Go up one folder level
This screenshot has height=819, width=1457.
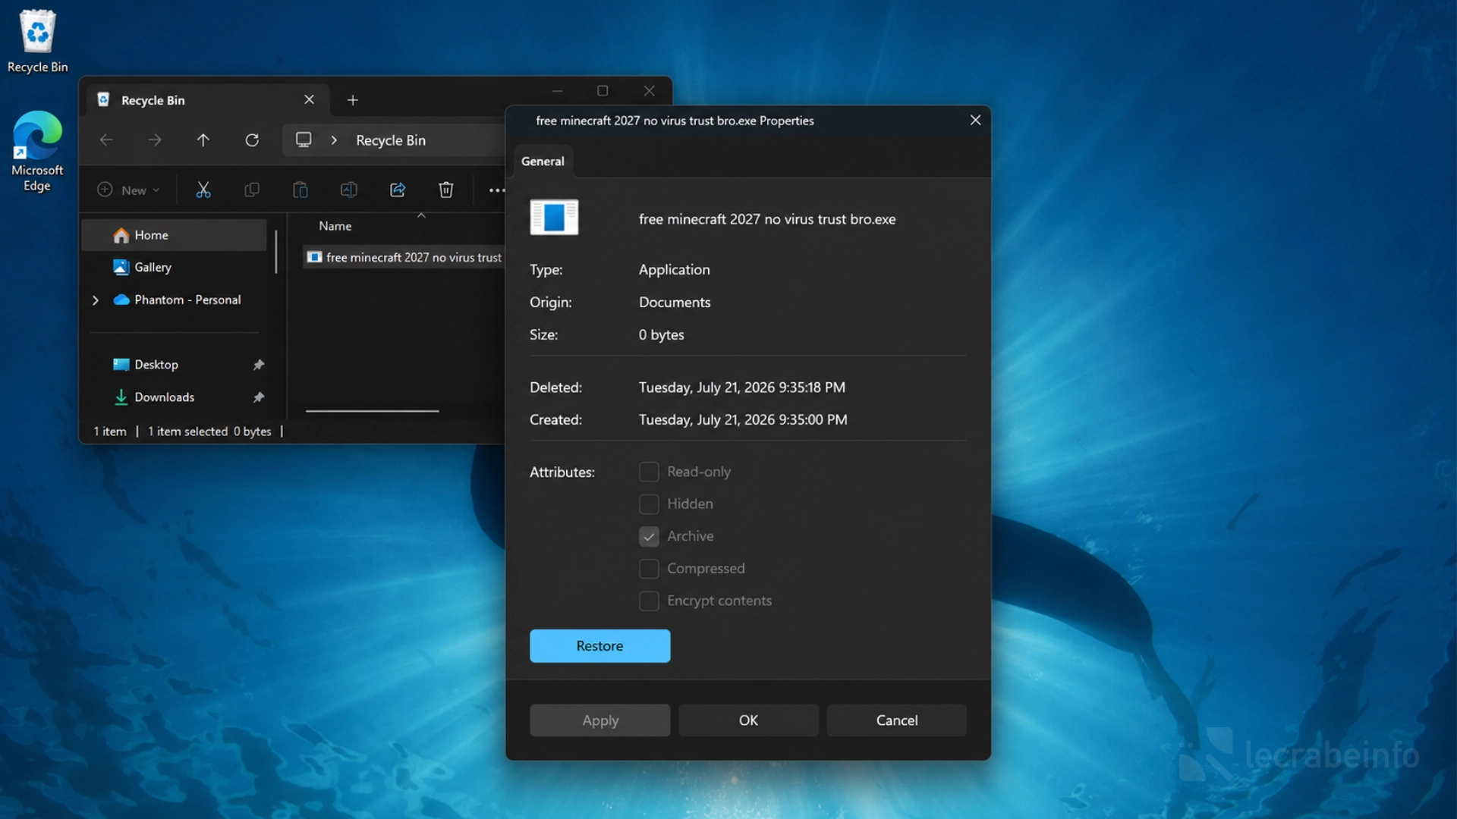click(203, 140)
